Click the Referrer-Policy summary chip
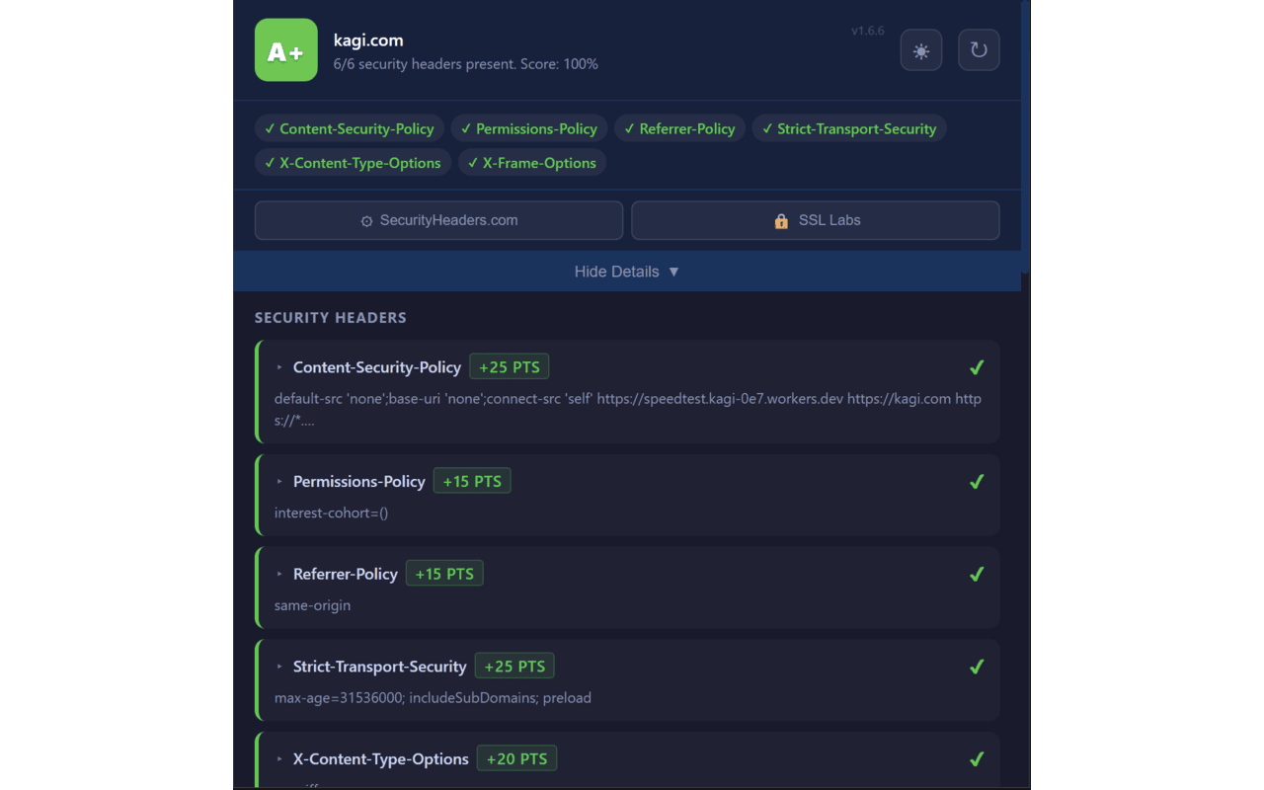 click(x=679, y=128)
